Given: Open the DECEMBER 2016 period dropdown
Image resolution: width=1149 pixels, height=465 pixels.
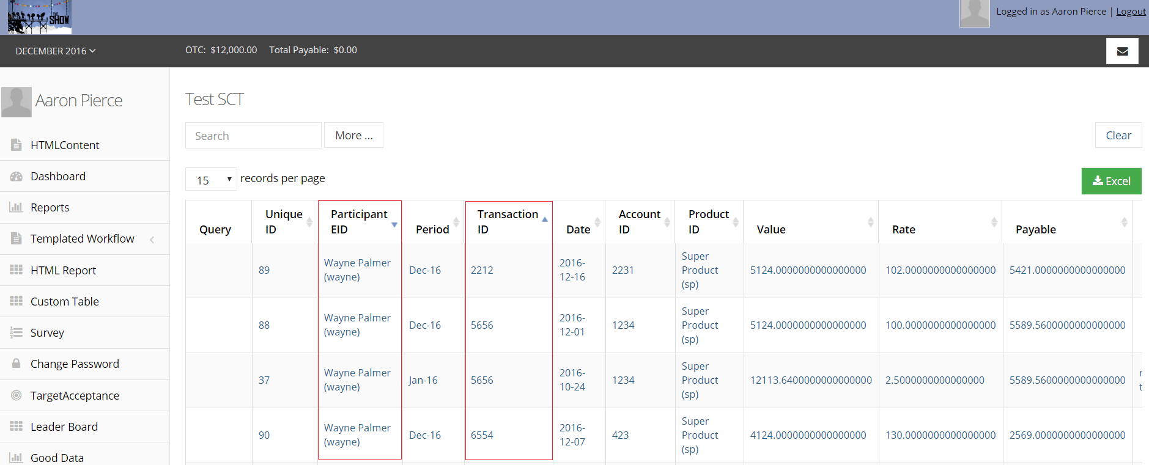Looking at the screenshot, I should pos(56,51).
